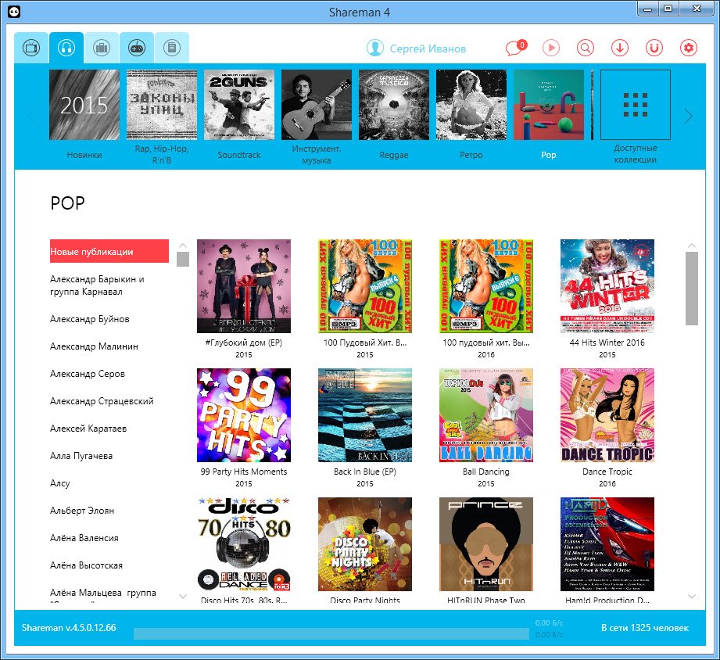Select Новые публикации filter

[109, 251]
